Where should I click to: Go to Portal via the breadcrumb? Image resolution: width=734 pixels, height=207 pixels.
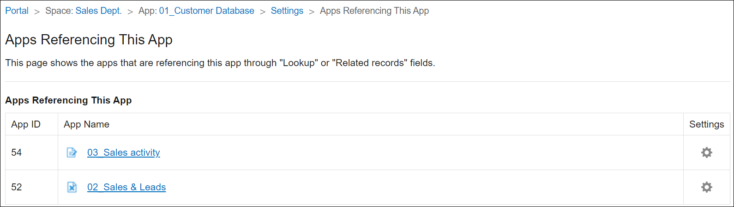tap(17, 11)
